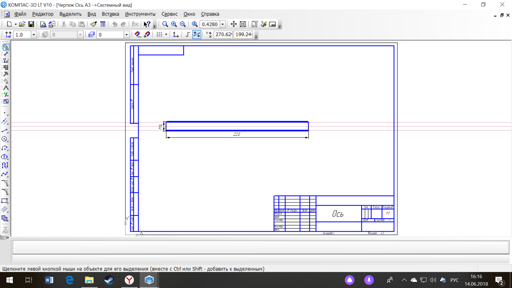Open print preview icon
The image size is (512, 288).
coord(43,24)
